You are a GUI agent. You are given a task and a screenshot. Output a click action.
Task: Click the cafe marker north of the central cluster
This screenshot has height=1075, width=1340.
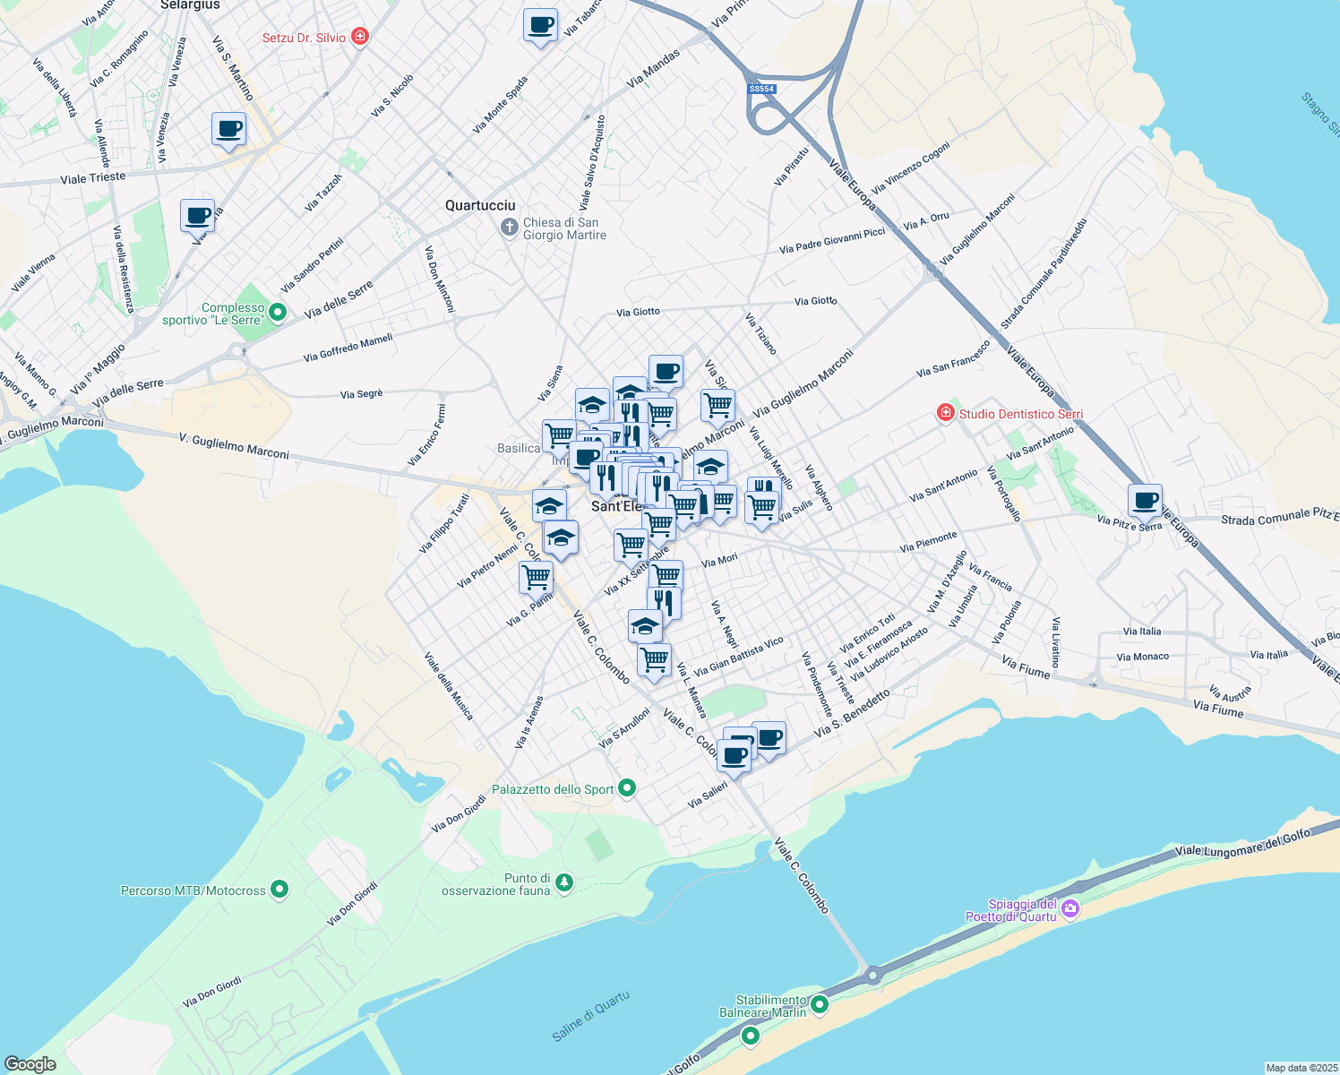click(666, 372)
